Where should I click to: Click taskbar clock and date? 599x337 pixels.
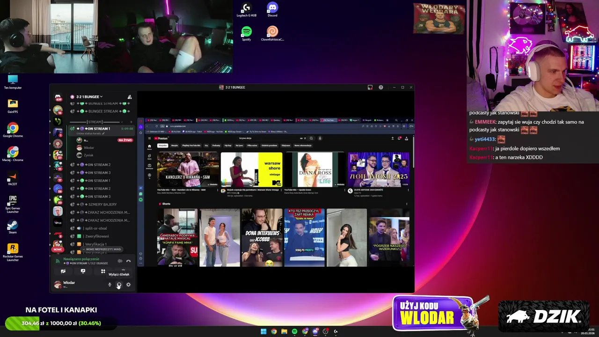pyautogui.click(x=587, y=331)
